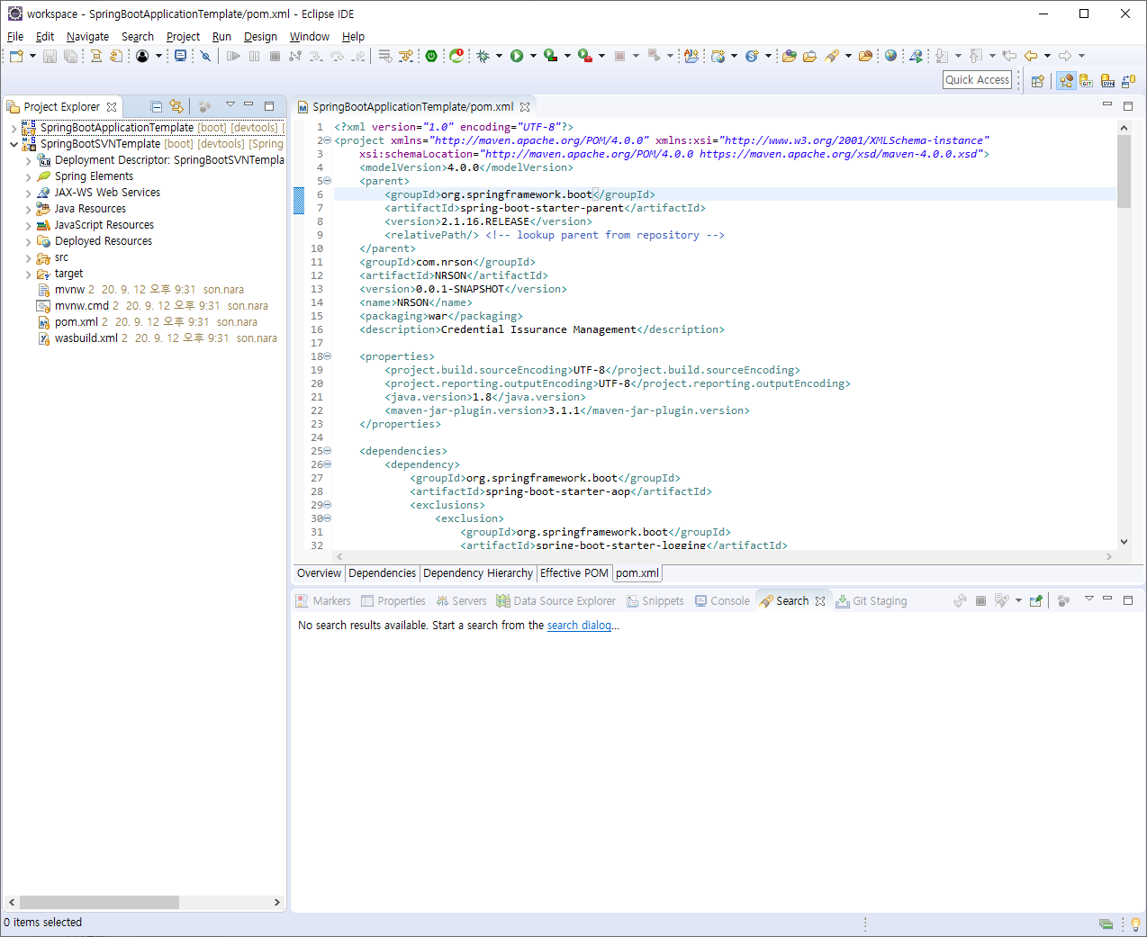Expand the src folder node

[x=29, y=257]
